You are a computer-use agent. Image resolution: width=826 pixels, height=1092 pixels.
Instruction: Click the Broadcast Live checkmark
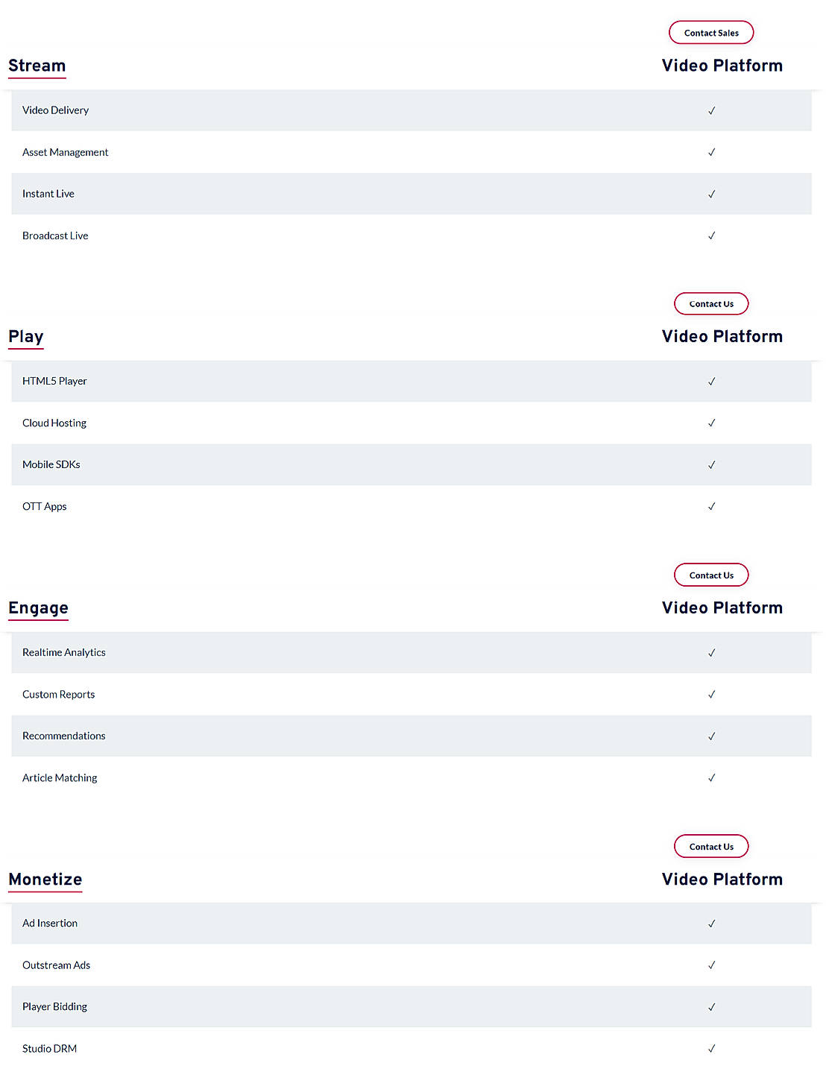(711, 236)
